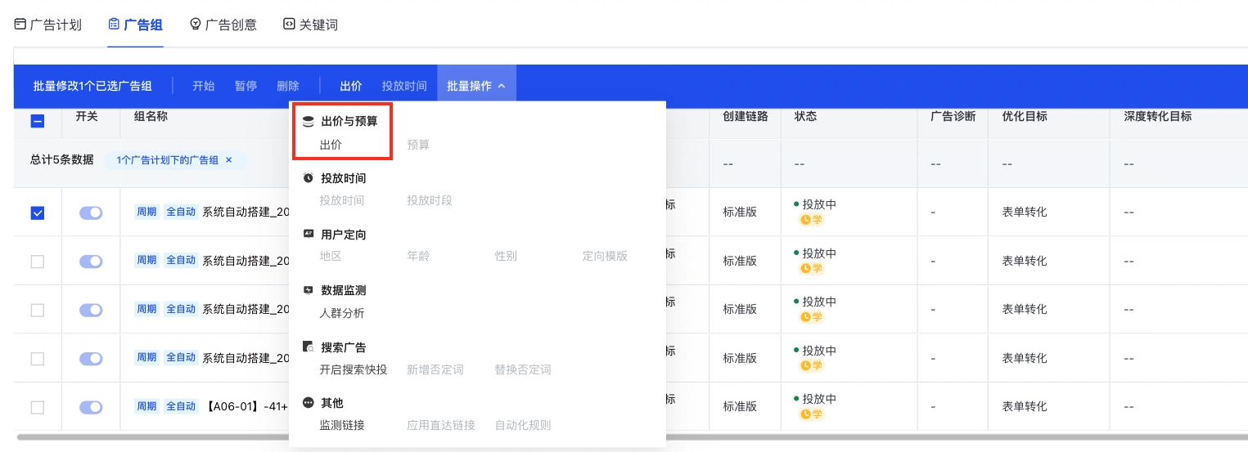The image size is (1248, 452).
Task: Open the 广告创意 tab
Action: (x=223, y=25)
